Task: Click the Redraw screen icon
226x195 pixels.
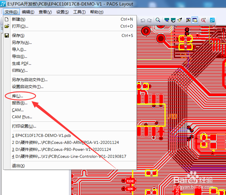Action: click(x=173, y=20)
